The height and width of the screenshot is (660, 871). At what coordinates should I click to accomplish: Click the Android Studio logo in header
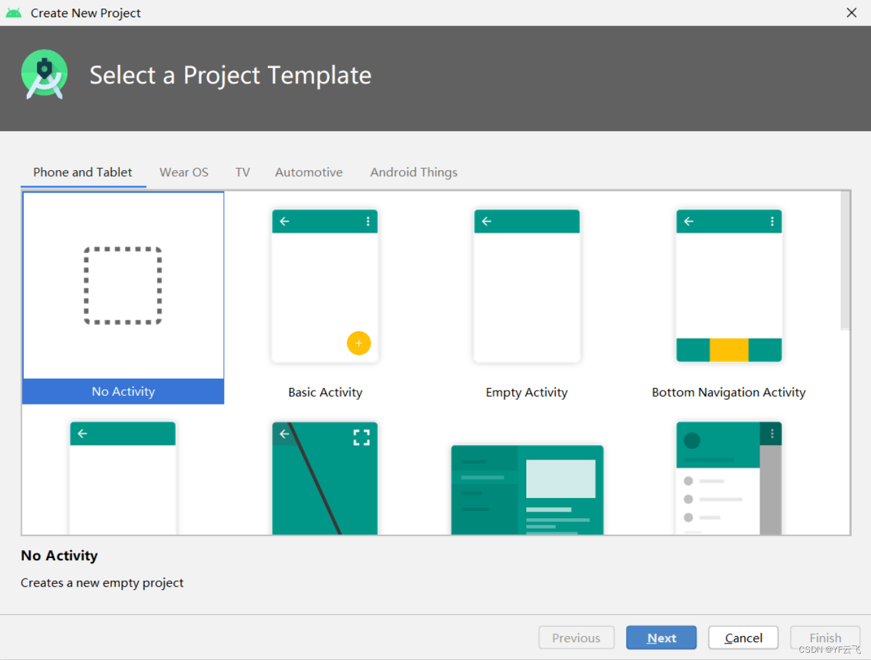coord(44,75)
